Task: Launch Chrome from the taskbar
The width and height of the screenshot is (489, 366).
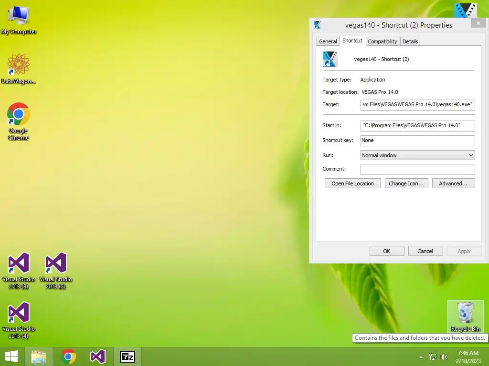Action: pyautogui.click(x=68, y=356)
